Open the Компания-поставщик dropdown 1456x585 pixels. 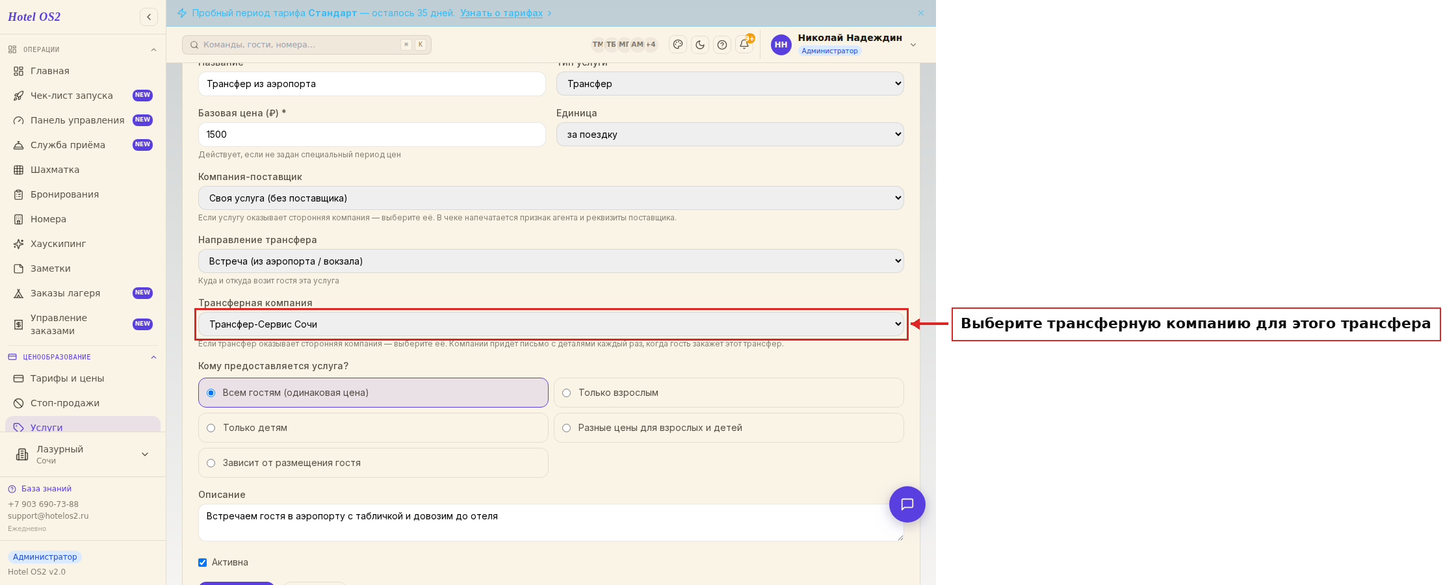pyautogui.click(x=551, y=198)
